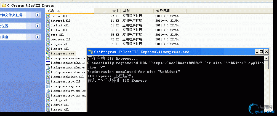Select file name filter.dll
This screenshot has width=277, height=116.
[x=59, y=30]
